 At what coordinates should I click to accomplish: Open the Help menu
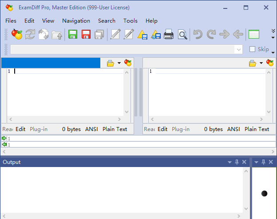151,21
